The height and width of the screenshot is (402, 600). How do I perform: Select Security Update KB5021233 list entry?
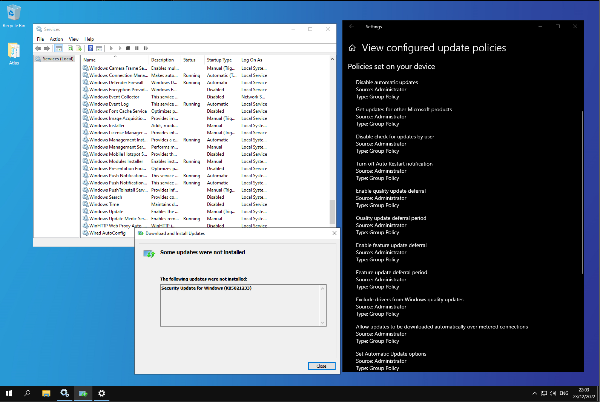206,288
